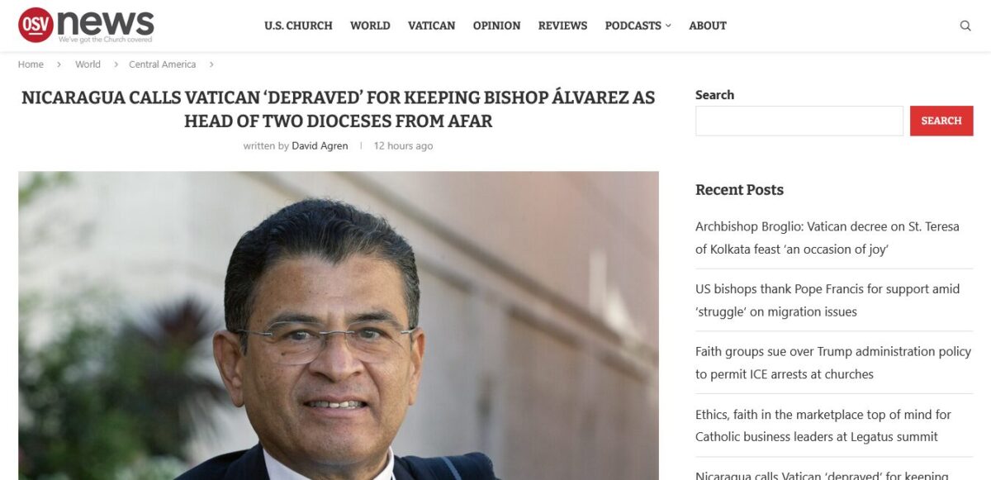The width and height of the screenshot is (991, 480).
Task: Open US bishops thank Pope Francis post
Action: tap(827, 300)
